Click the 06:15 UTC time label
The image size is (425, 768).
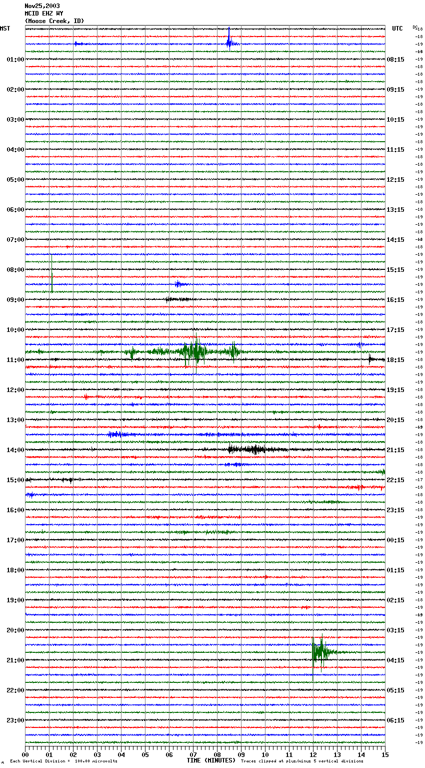click(395, 720)
